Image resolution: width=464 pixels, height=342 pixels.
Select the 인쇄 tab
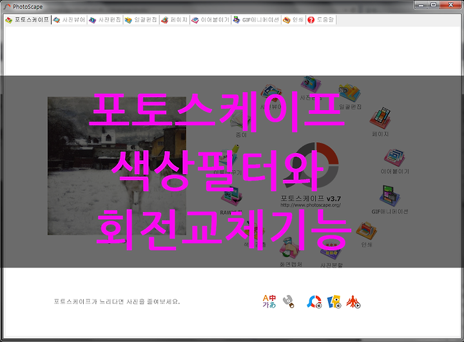[293, 20]
